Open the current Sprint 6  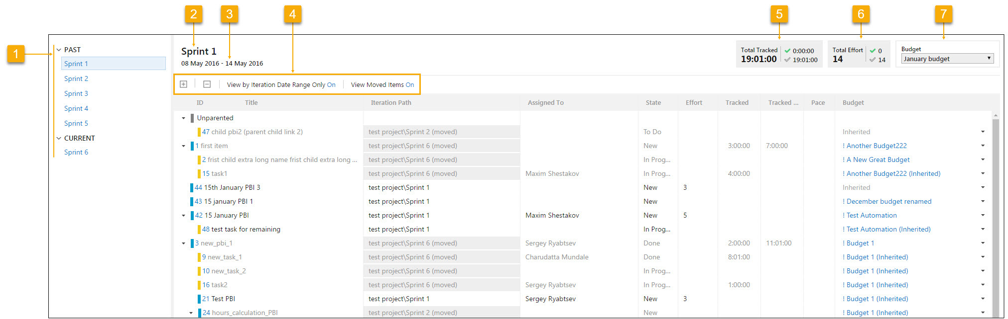[x=76, y=152]
